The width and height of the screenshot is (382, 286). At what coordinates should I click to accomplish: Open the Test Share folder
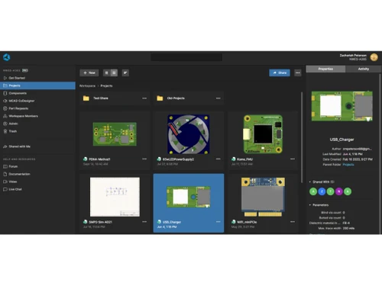point(115,98)
